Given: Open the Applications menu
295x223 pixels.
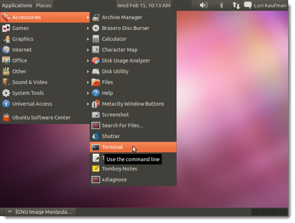Looking at the screenshot, I should pyautogui.click(x=17, y=5).
